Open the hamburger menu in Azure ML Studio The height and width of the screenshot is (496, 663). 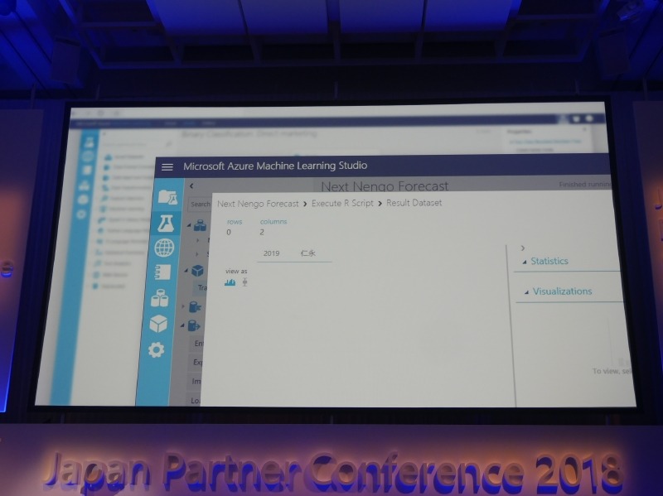point(167,167)
